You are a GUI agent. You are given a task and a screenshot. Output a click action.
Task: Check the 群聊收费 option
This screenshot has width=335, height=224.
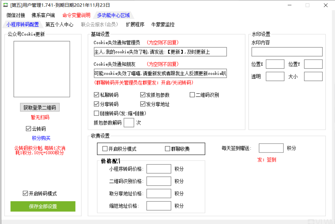(168, 149)
